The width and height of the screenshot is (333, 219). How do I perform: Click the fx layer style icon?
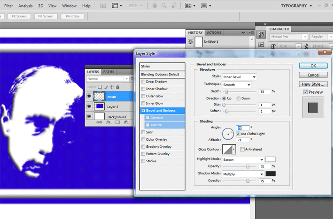click(x=108, y=122)
